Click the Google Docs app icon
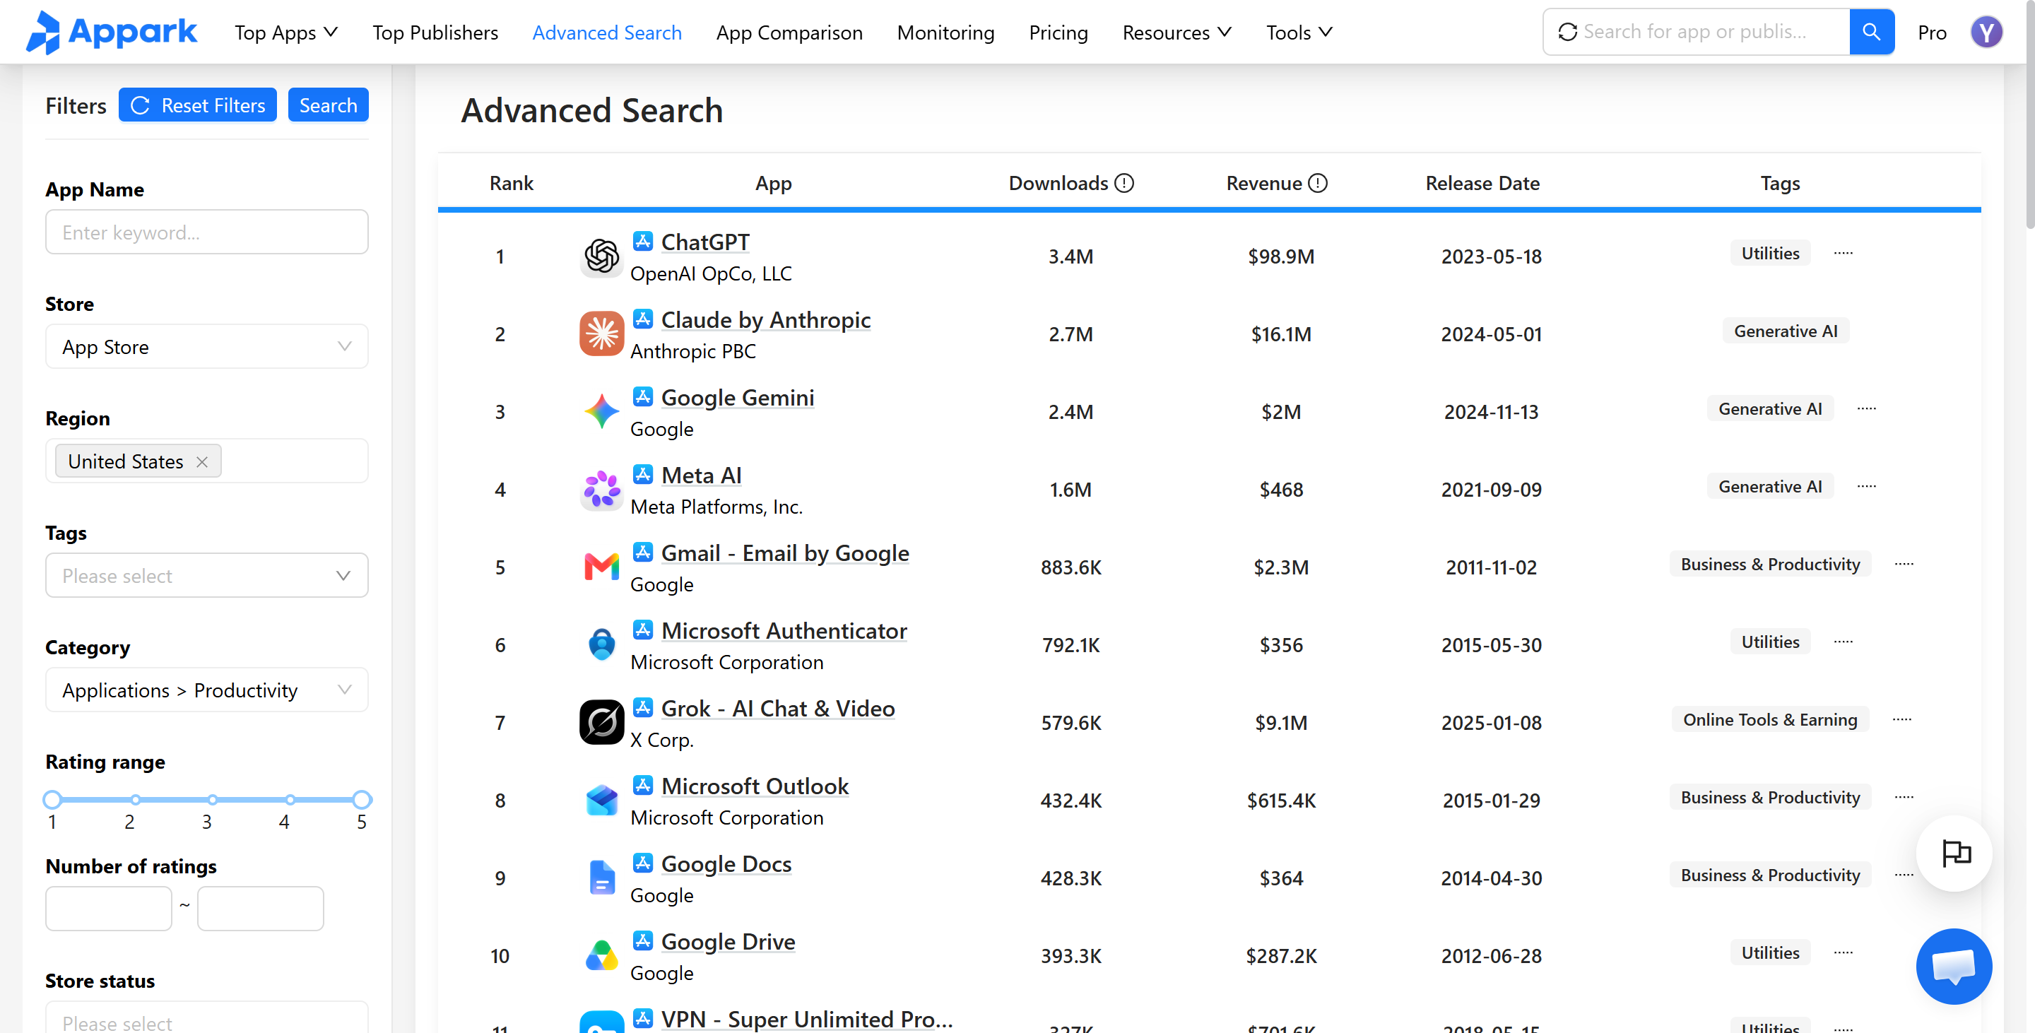The height and width of the screenshot is (1033, 2035). click(x=601, y=878)
